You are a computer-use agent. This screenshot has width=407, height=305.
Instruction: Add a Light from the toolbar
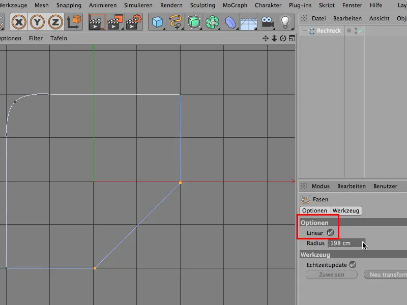[285, 22]
